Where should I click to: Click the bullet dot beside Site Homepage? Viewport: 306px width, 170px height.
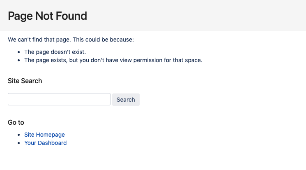click(x=19, y=135)
